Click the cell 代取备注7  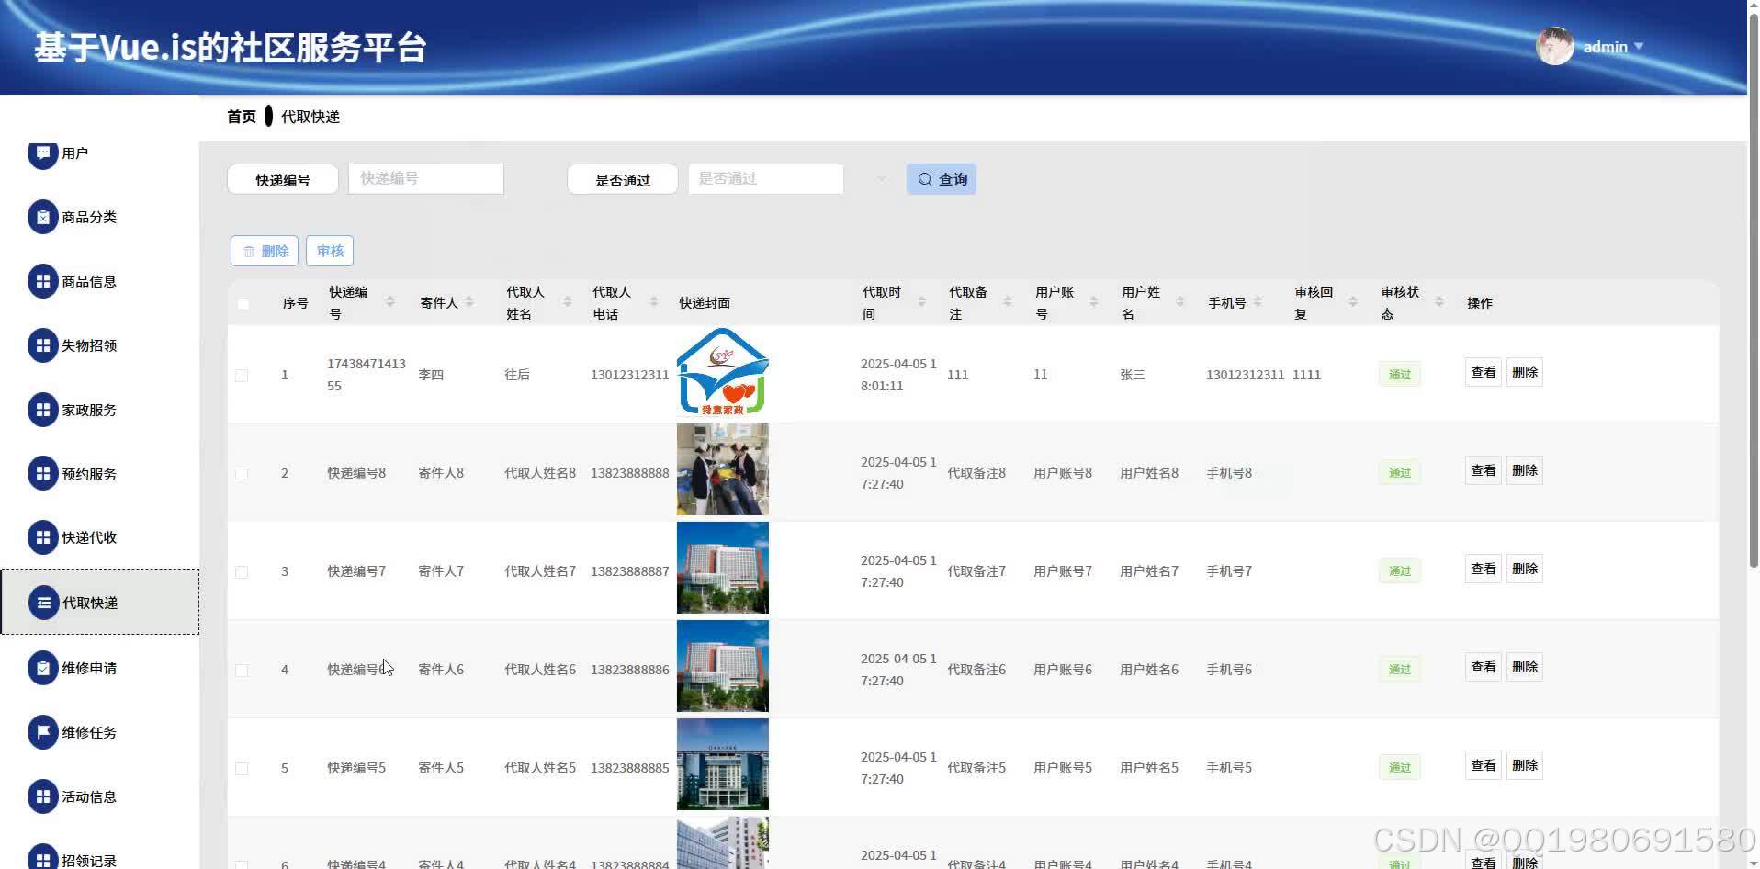pos(976,571)
